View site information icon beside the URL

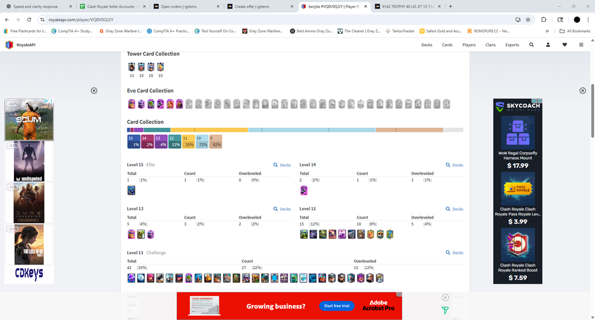(x=42, y=19)
